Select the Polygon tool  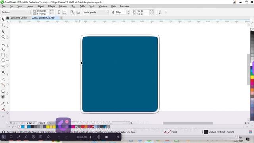[3, 66]
